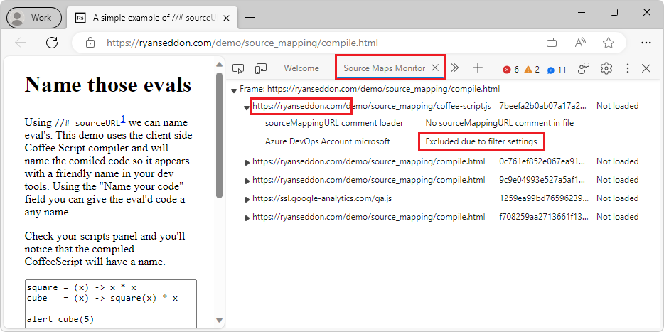Expand compile.html entry with hash 9c9e04993e527a5af1
The image size is (664, 332).
point(247,181)
